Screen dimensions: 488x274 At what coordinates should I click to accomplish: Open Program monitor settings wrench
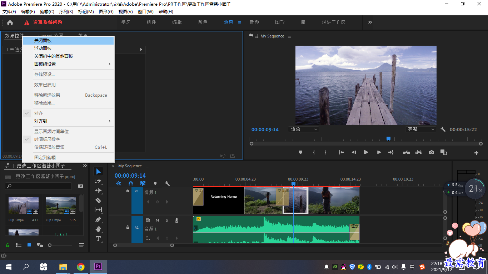443,129
